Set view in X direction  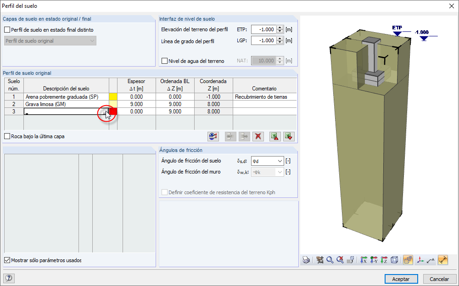pos(364,260)
